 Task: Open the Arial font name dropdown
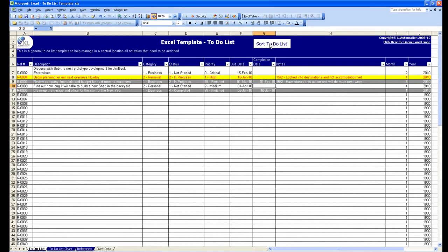173,23
